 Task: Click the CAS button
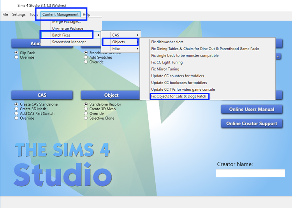coord(42,95)
